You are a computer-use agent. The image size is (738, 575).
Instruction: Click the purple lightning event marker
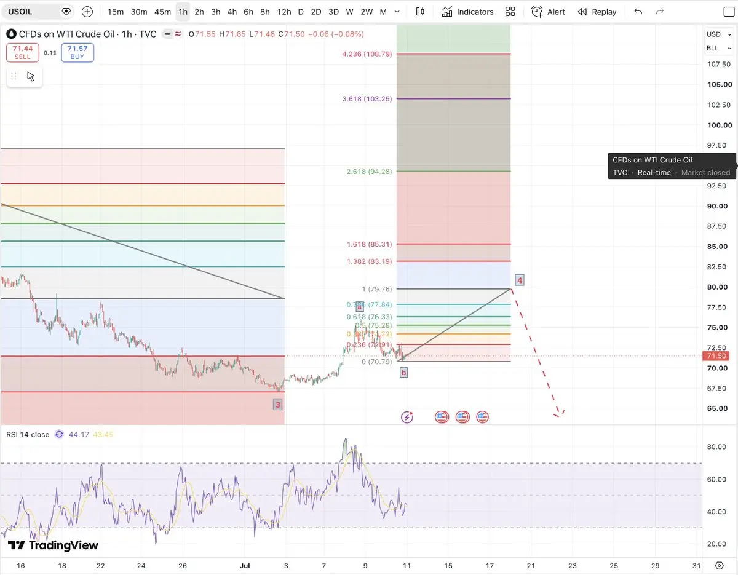coord(407,417)
